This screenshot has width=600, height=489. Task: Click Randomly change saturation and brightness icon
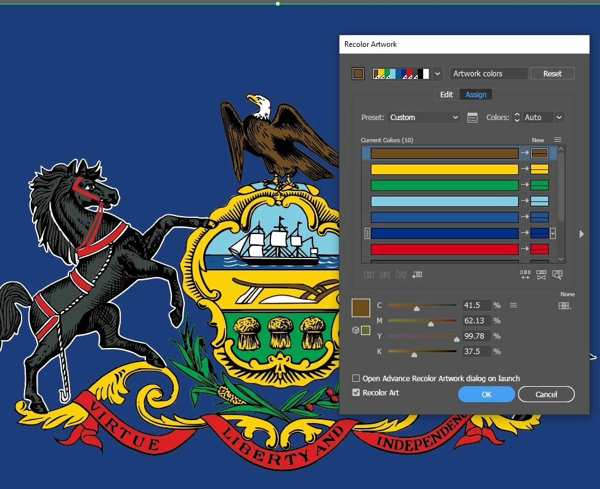tap(541, 274)
